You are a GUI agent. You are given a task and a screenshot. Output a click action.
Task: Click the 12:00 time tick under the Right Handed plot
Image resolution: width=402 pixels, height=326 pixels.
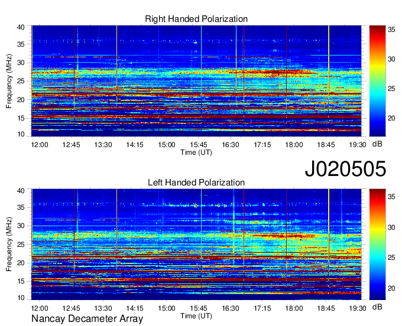click(x=40, y=145)
